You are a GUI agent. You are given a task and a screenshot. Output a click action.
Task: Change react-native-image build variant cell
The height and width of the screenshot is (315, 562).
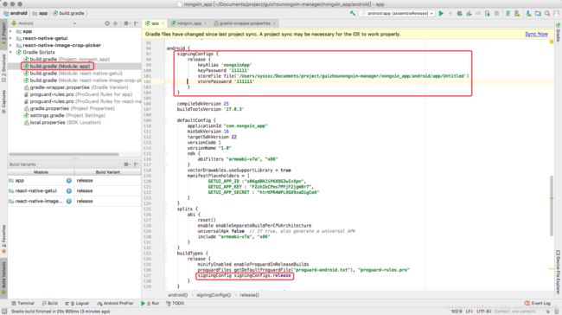[x=107, y=202]
